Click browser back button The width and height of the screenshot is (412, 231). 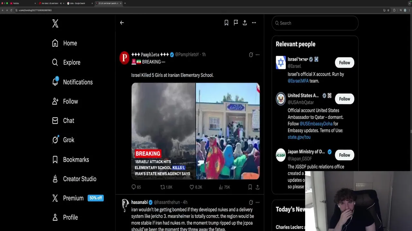(3, 10)
